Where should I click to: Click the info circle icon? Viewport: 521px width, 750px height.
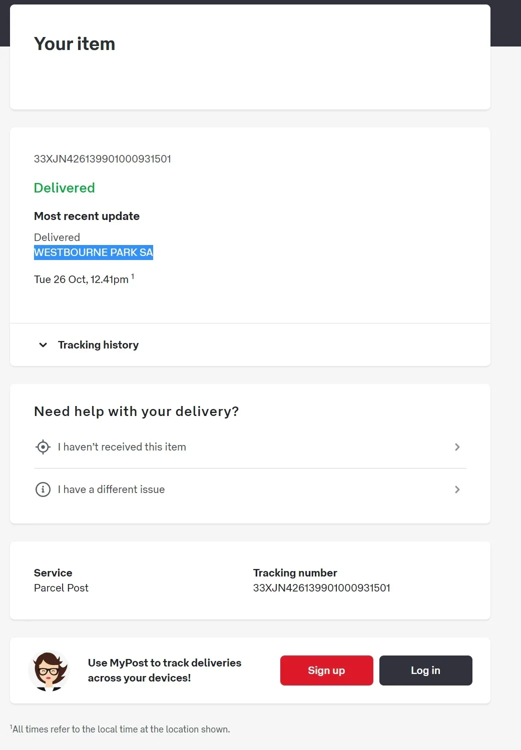pyautogui.click(x=43, y=489)
